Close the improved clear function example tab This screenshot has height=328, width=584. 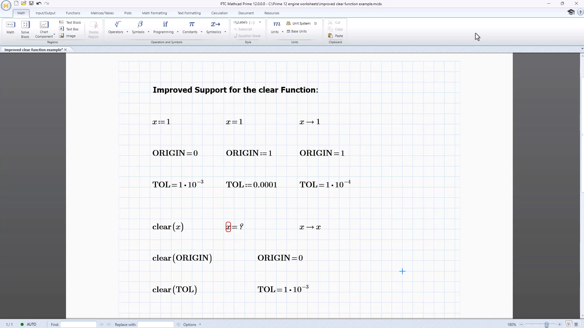[x=65, y=50]
